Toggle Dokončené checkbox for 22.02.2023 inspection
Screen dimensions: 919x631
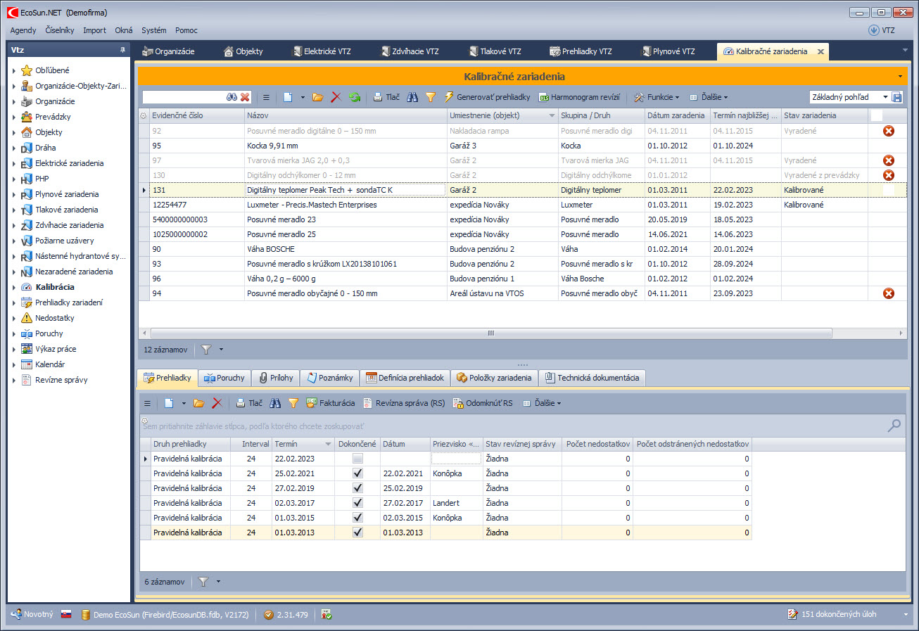357,459
